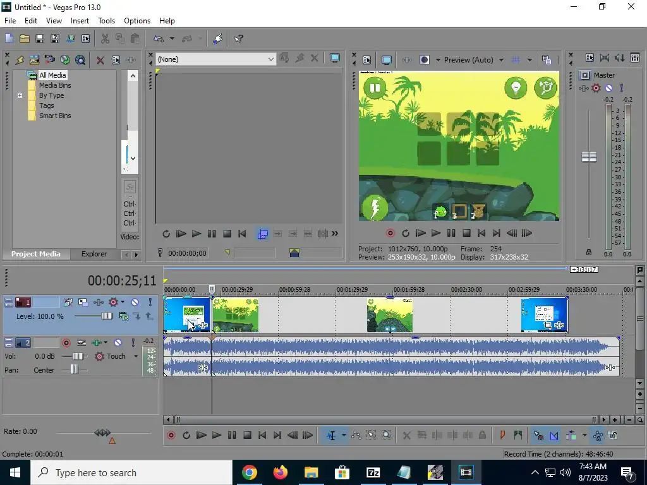Viewport: 647px width, 485px height.
Task: Toggle Automatic Crossfades button
Action: point(553,435)
